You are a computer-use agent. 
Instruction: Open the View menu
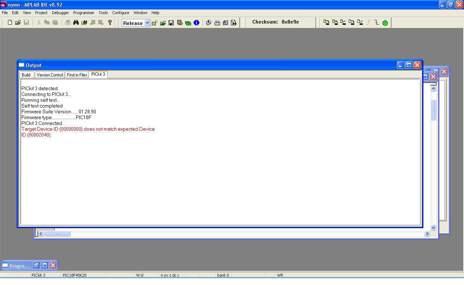point(27,13)
